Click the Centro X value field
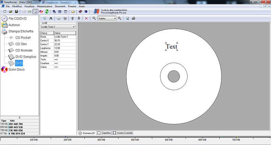This screenshot has width=271, height=145. pos(65,40)
